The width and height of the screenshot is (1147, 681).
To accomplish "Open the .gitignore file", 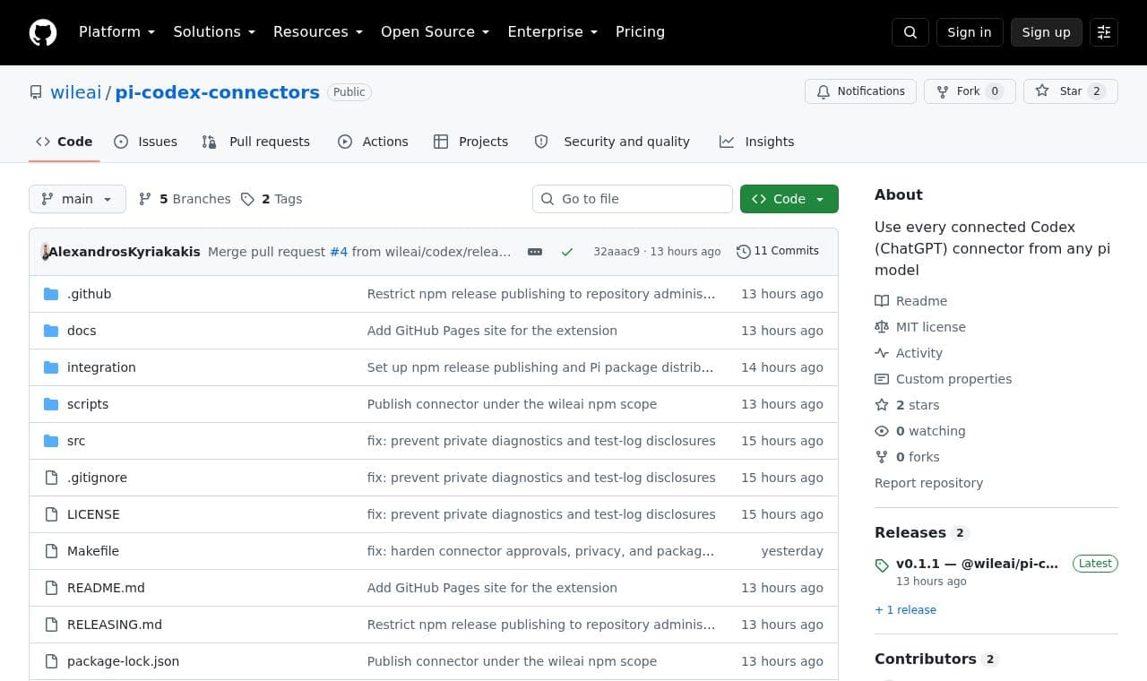I will pyautogui.click(x=97, y=478).
